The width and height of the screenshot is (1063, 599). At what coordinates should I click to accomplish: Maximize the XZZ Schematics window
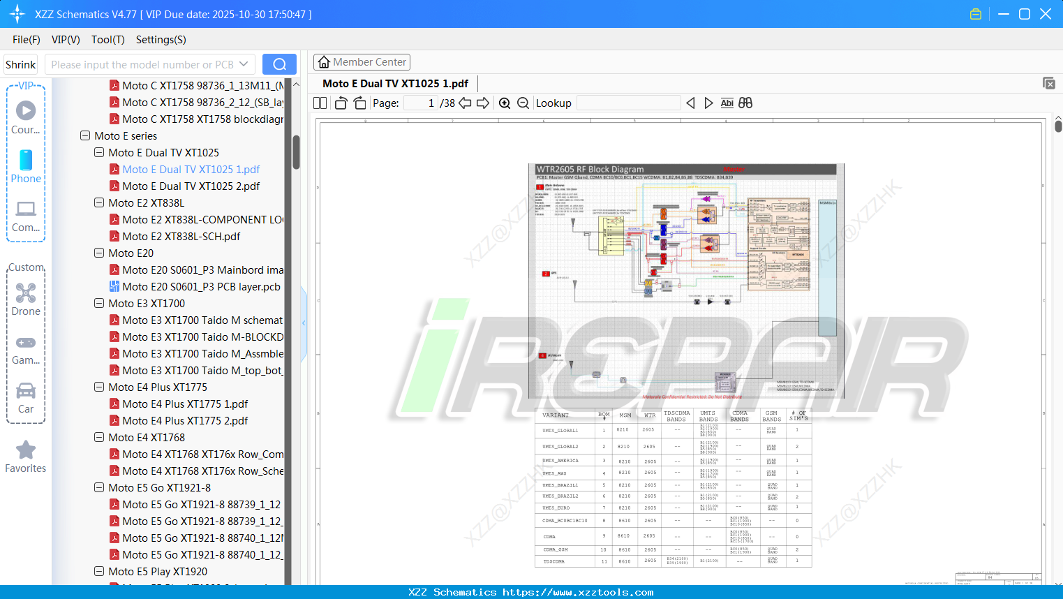[x=1025, y=14]
